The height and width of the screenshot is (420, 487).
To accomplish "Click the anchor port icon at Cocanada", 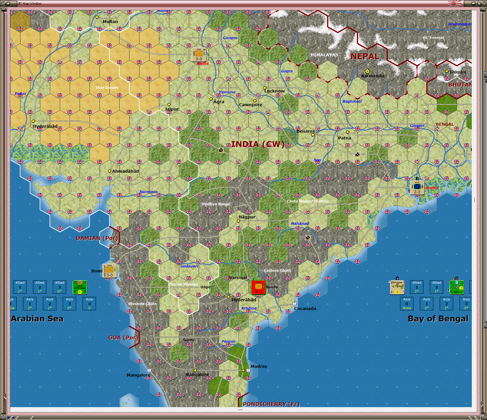I will (294, 304).
